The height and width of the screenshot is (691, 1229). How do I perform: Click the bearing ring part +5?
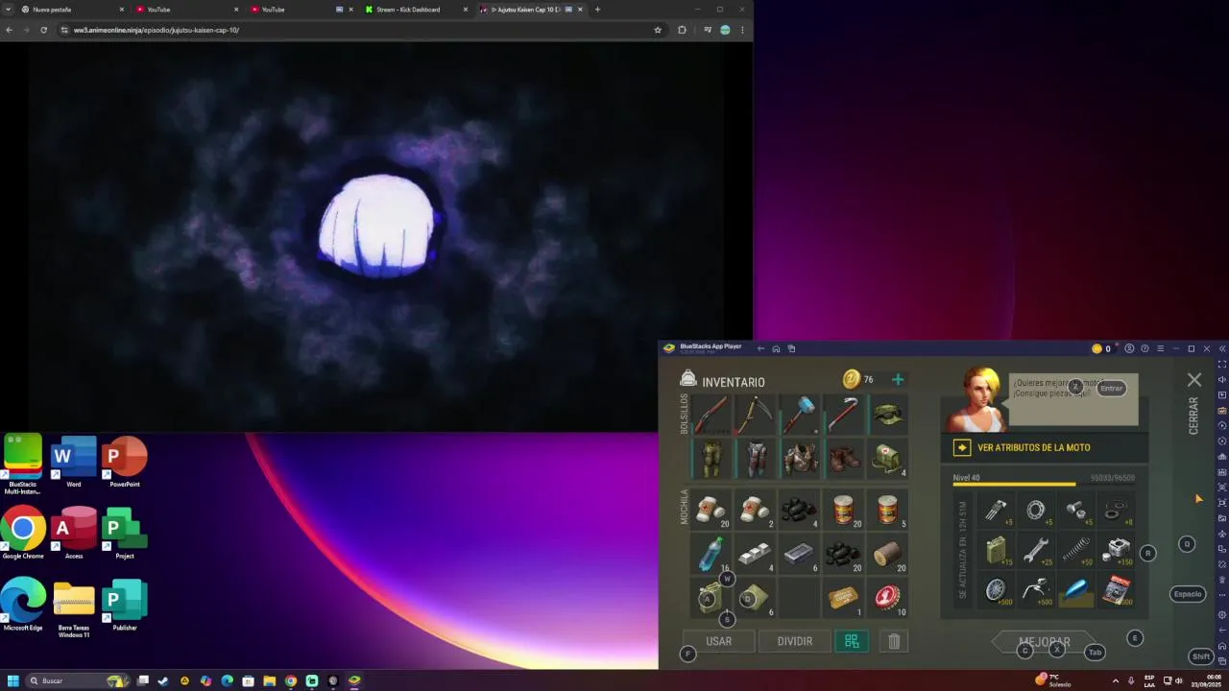[x=1036, y=510]
